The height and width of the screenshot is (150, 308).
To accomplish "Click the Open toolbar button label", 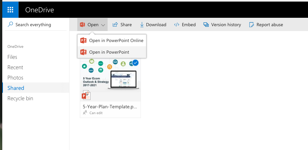I will point(93,25).
